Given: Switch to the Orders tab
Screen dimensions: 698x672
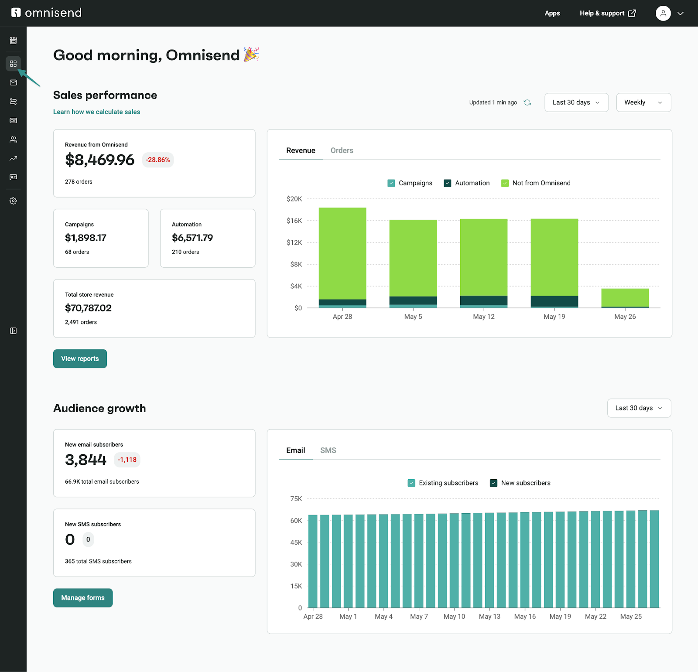Looking at the screenshot, I should pos(342,150).
